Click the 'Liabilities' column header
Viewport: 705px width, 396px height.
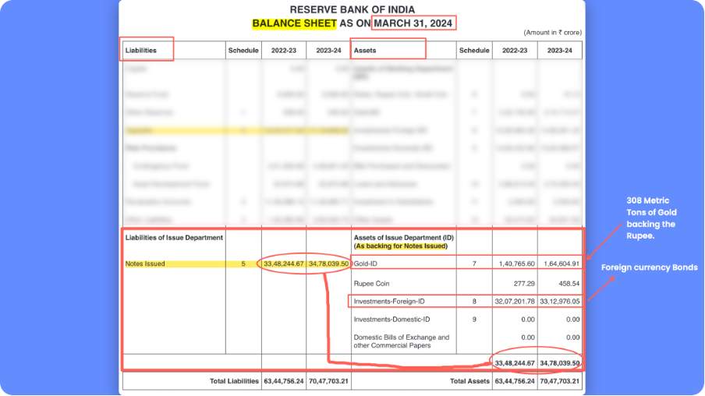tap(140, 51)
